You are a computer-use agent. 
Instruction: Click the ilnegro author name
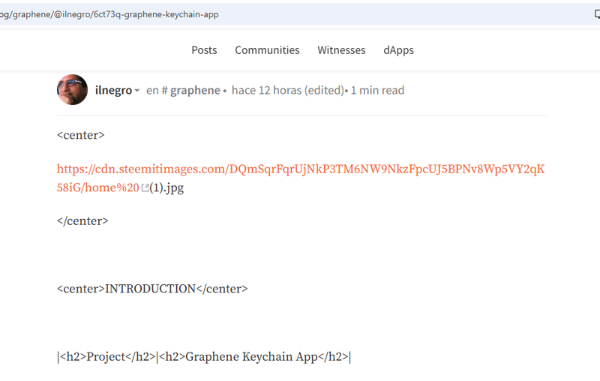point(113,90)
